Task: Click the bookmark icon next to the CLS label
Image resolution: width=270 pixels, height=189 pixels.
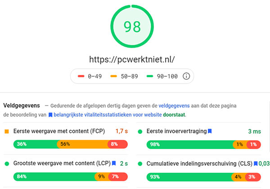Action: [256, 163]
